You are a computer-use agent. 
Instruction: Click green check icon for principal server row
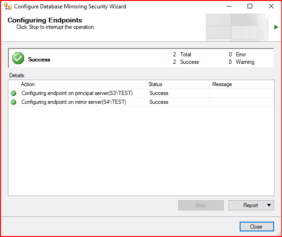pyautogui.click(x=13, y=93)
